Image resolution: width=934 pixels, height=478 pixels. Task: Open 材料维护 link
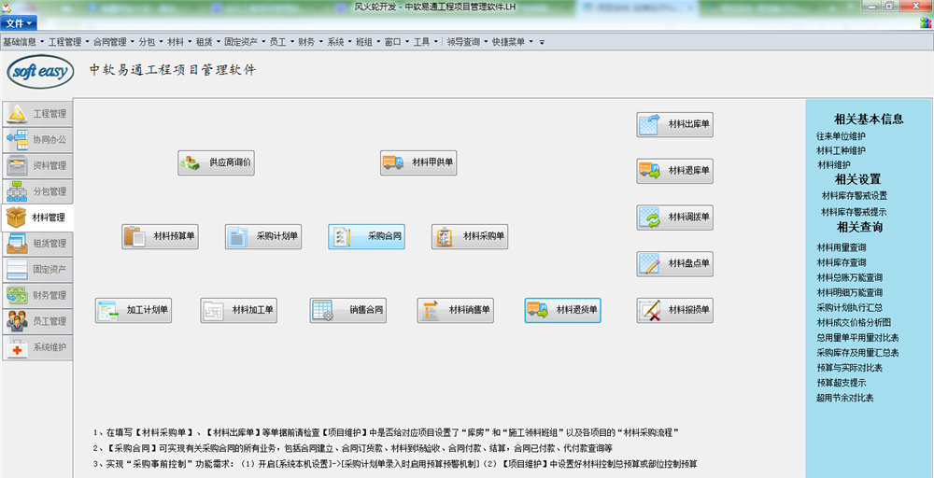tap(833, 164)
